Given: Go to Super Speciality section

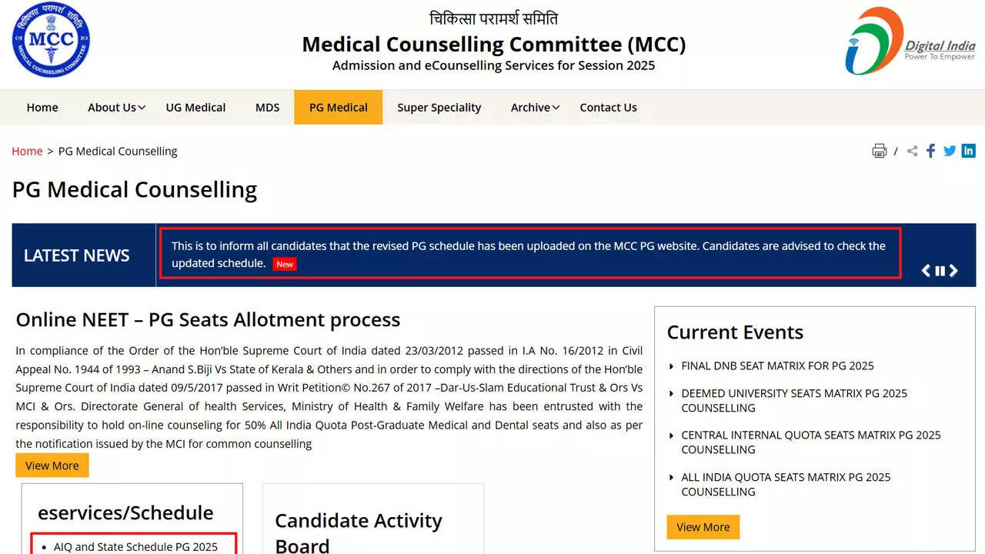Looking at the screenshot, I should (439, 108).
